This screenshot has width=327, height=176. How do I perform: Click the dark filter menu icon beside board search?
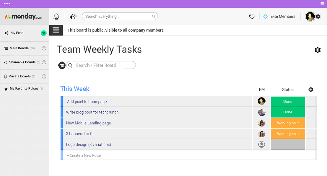(62, 65)
